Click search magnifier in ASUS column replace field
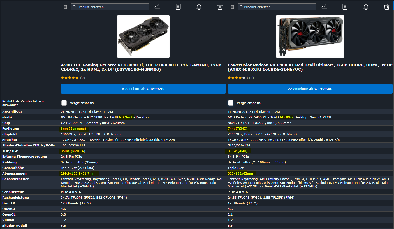The width and height of the screenshot is (394, 229). [74, 7]
